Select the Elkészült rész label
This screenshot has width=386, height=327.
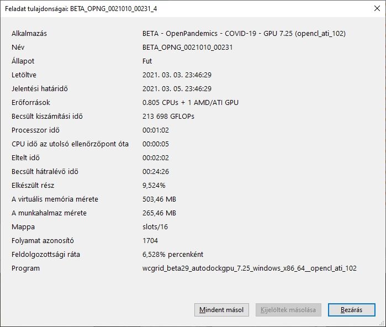pyautogui.click(x=33, y=185)
